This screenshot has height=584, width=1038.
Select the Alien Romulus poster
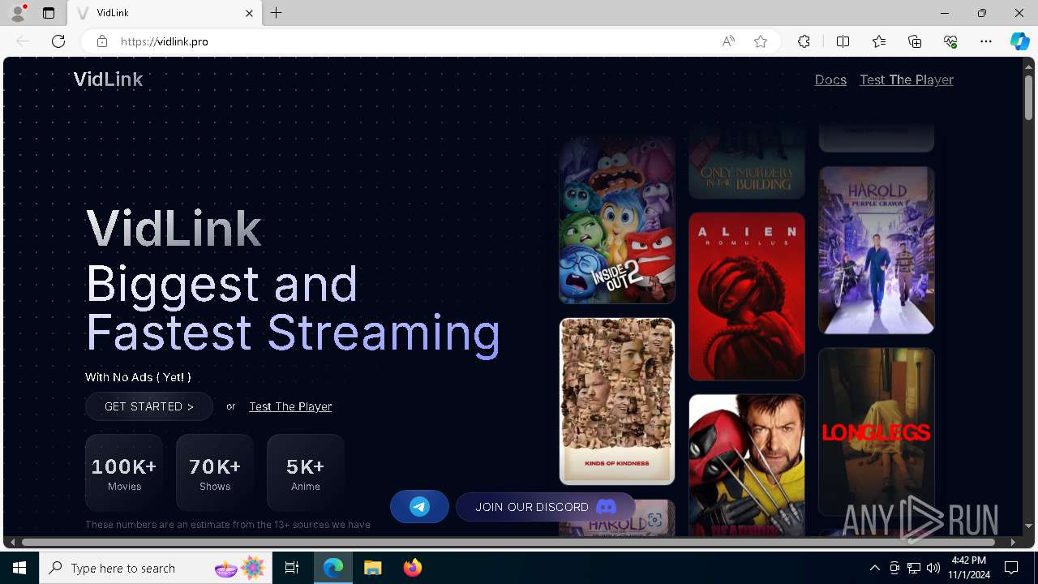pyautogui.click(x=747, y=297)
